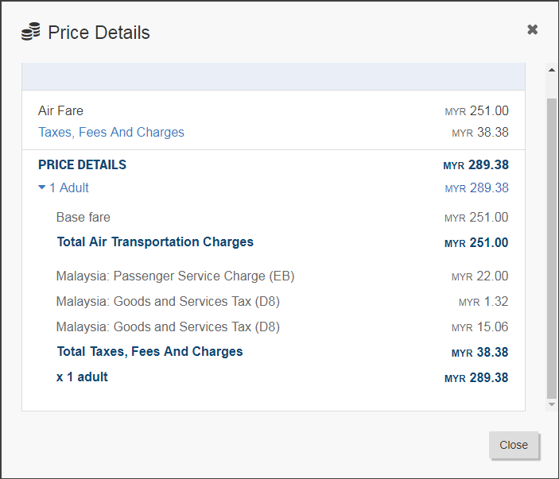The height and width of the screenshot is (479, 559).
Task: Select the Total Taxes, Fees And Charges row
Action: coord(282,352)
